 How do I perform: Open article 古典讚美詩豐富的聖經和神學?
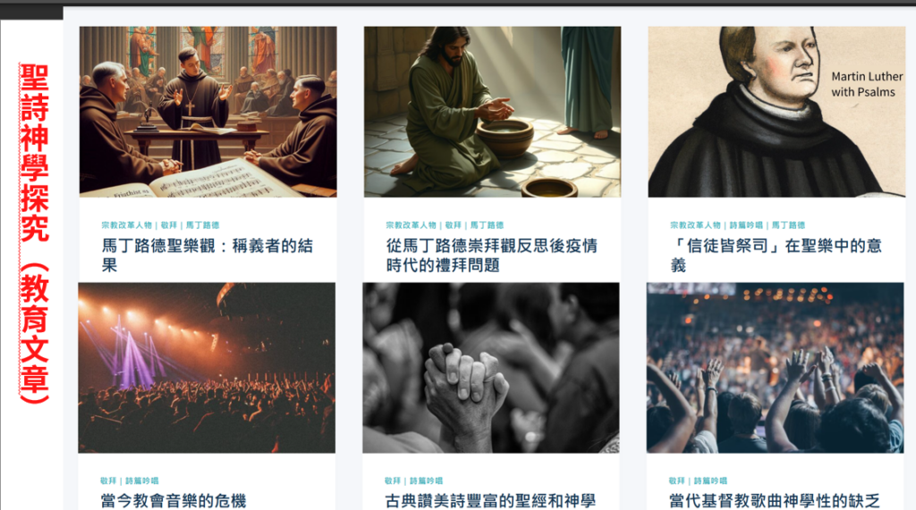490,501
